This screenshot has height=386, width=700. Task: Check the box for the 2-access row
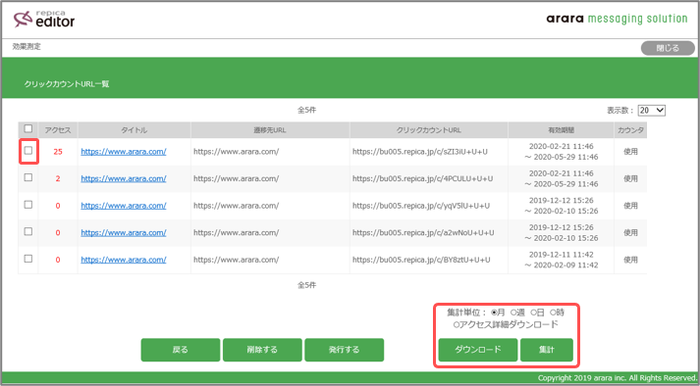point(28,177)
